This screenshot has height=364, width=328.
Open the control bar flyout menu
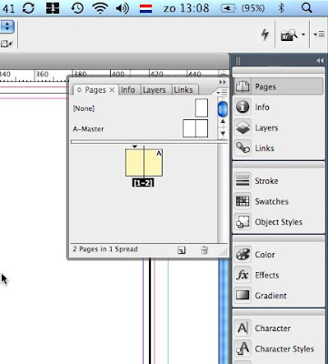click(319, 35)
